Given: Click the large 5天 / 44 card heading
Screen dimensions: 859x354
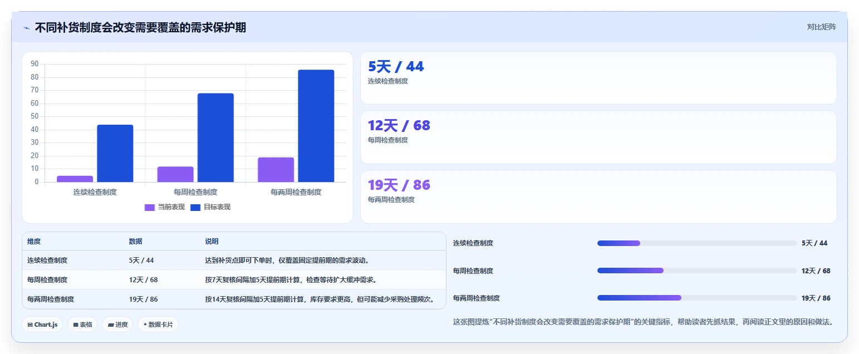Looking at the screenshot, I should click(396, 67).
